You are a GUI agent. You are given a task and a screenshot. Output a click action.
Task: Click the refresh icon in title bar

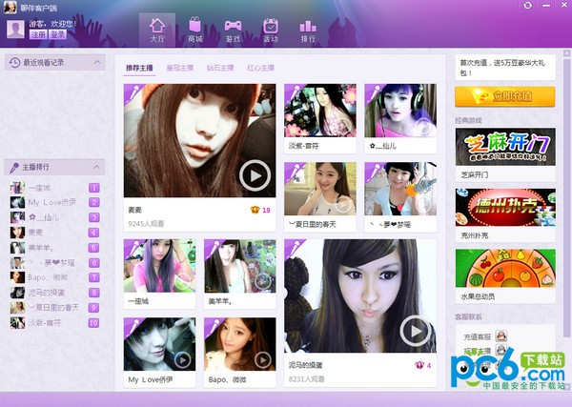(527, 6)
